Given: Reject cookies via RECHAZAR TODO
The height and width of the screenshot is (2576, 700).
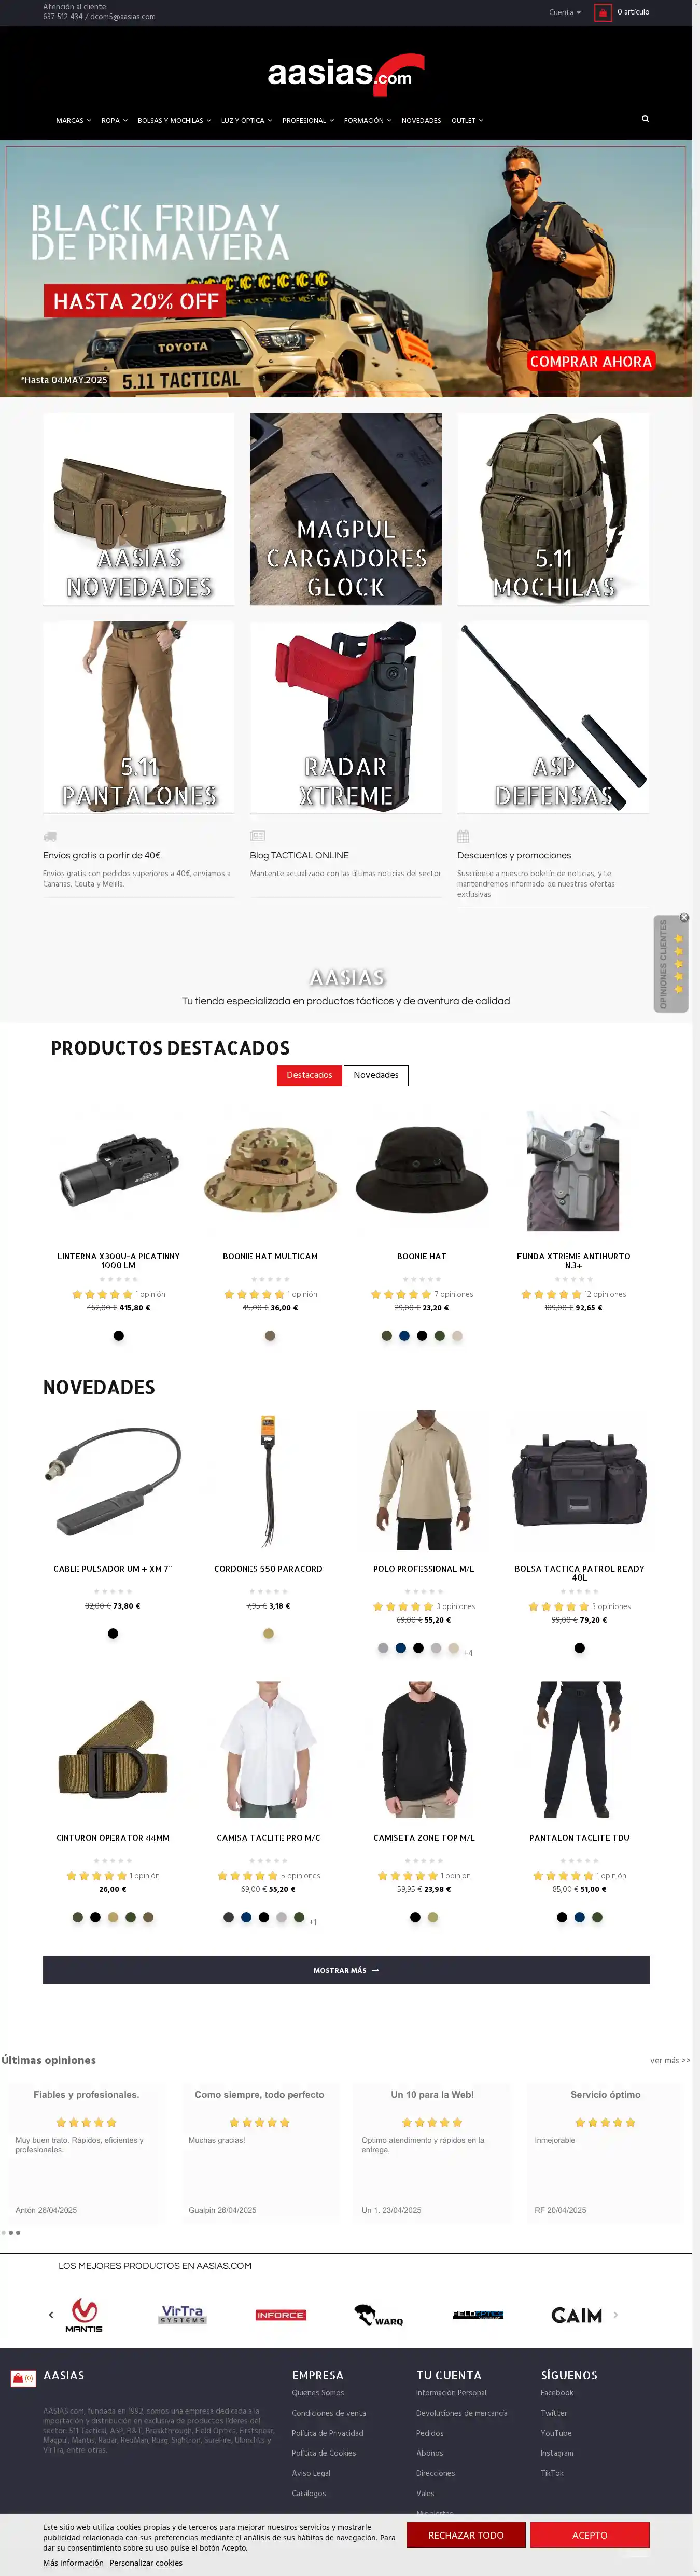Looking at the screenshot, I should tap(466, 2535).
